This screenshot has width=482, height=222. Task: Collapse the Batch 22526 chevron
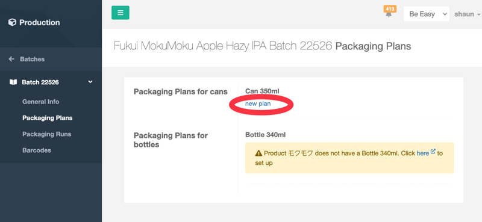90,82
